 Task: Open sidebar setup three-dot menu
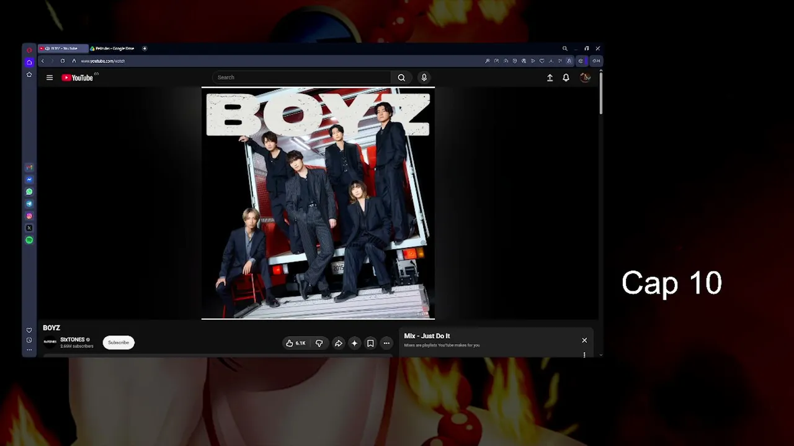tap(29, 350)
